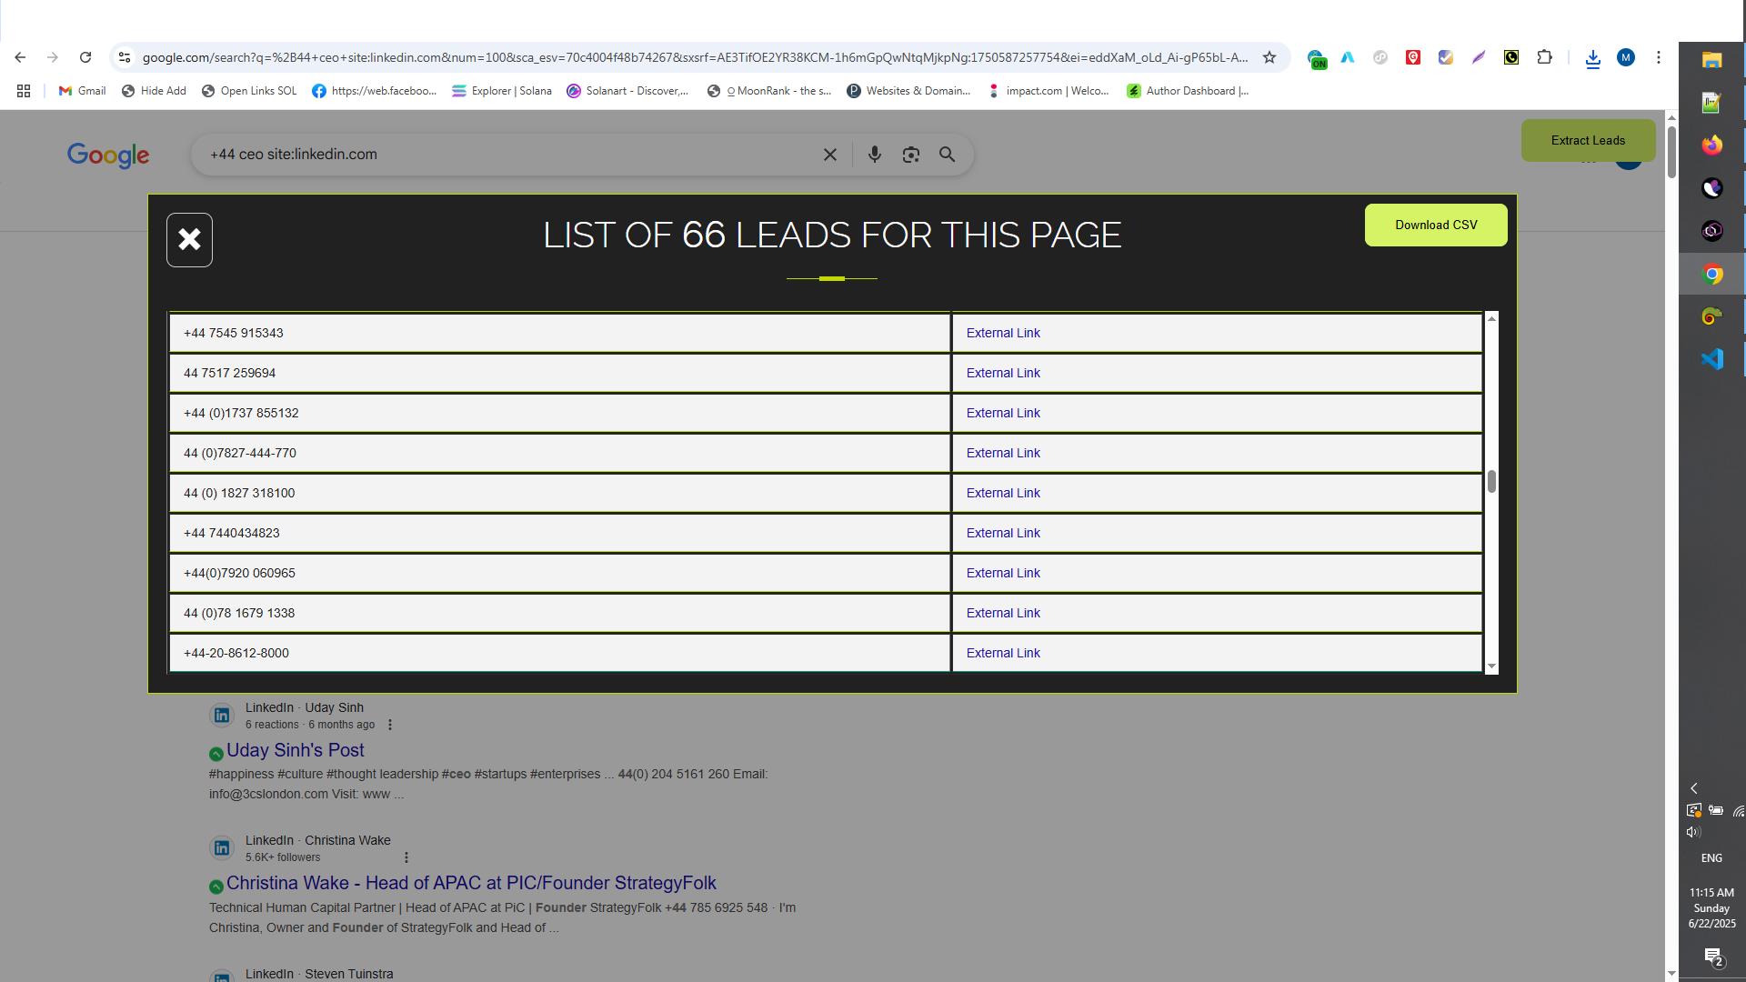Click the Google search magnifier icon
This screenshot has height=982, width=1746.
(x=947, y=155)
